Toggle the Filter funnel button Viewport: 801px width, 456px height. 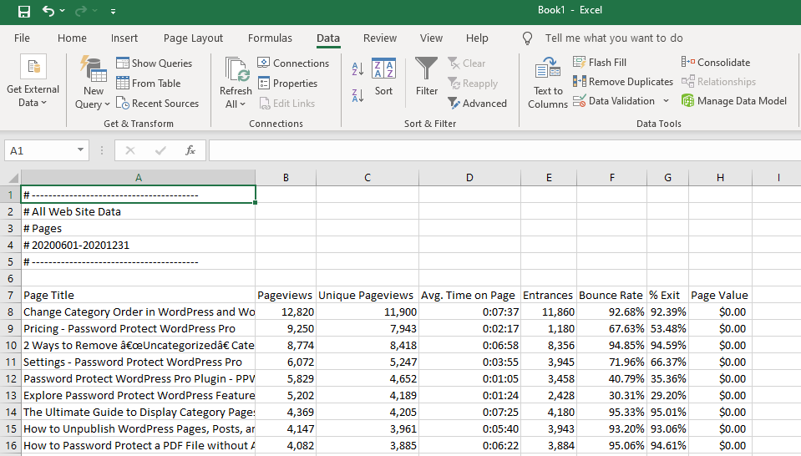(x=427, y=77)
